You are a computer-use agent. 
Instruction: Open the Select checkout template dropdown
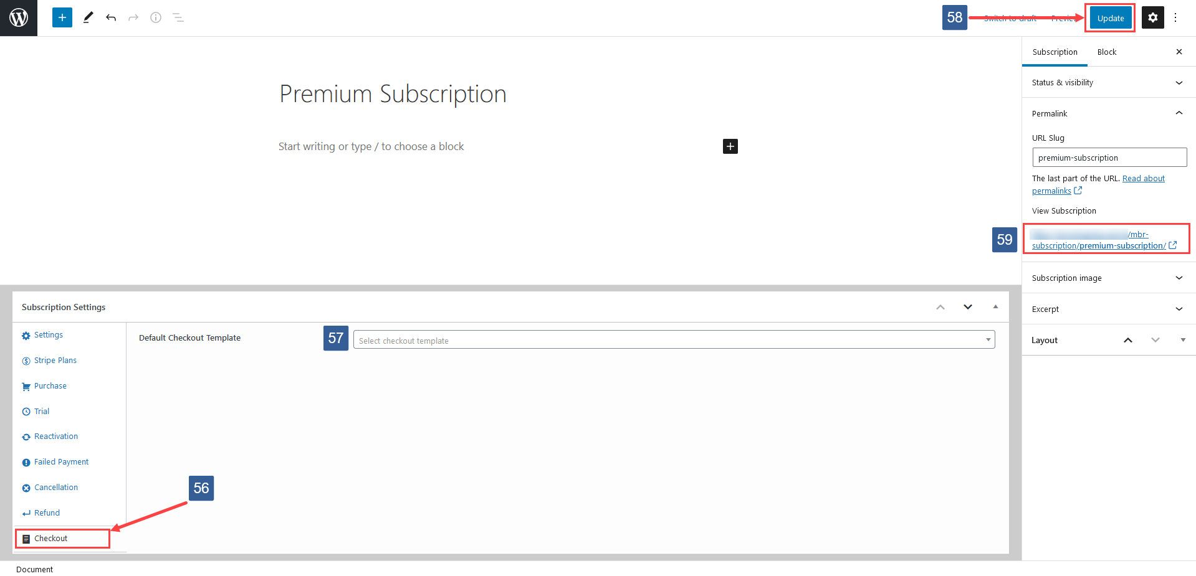point(673,339)
